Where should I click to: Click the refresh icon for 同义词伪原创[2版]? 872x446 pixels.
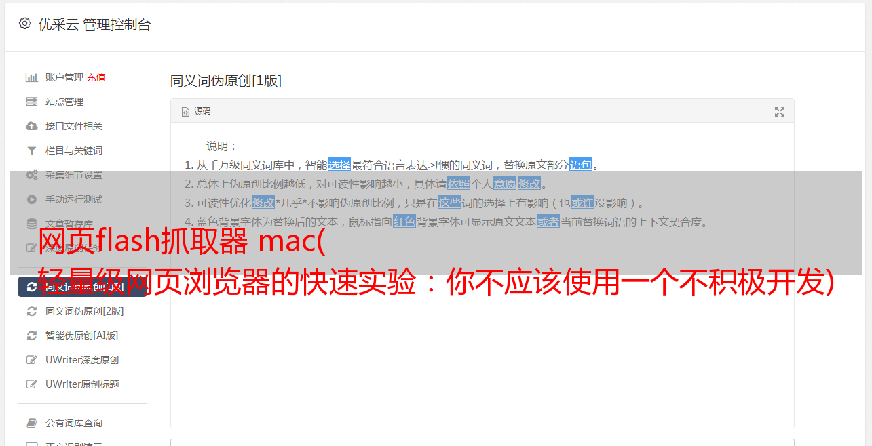(x=31, y=311)
